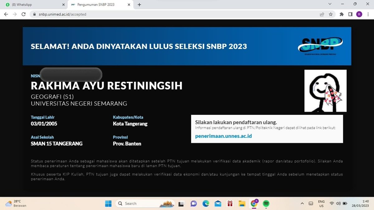Open File Explorer from the taskbar
The width and height of the screenshot is (374, 210).
point(242,203)
